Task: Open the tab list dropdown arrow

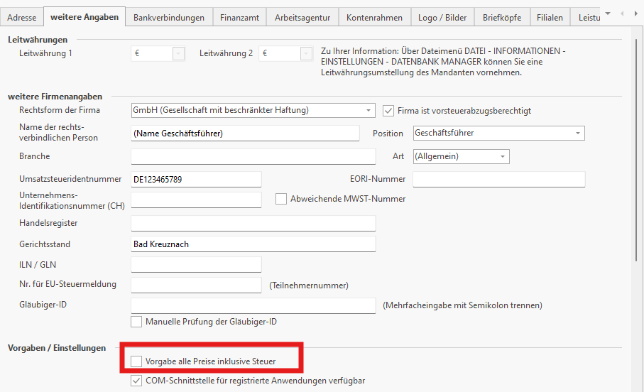Action: (608, 14)
